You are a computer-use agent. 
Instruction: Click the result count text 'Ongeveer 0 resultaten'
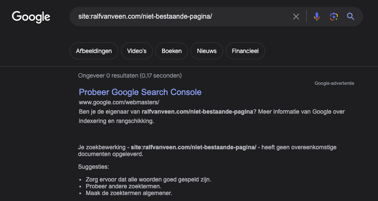130,75
